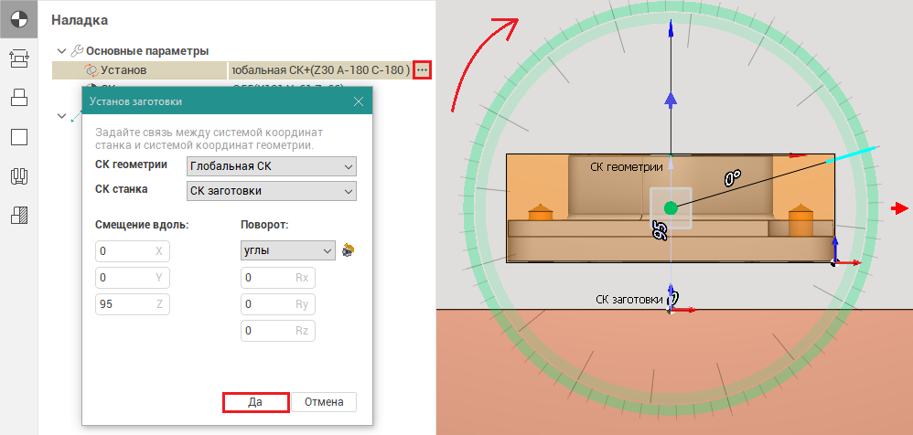Click the empty square icon in sidebar
The height and width of the screenshot is (435, 913).
[19, 137]
